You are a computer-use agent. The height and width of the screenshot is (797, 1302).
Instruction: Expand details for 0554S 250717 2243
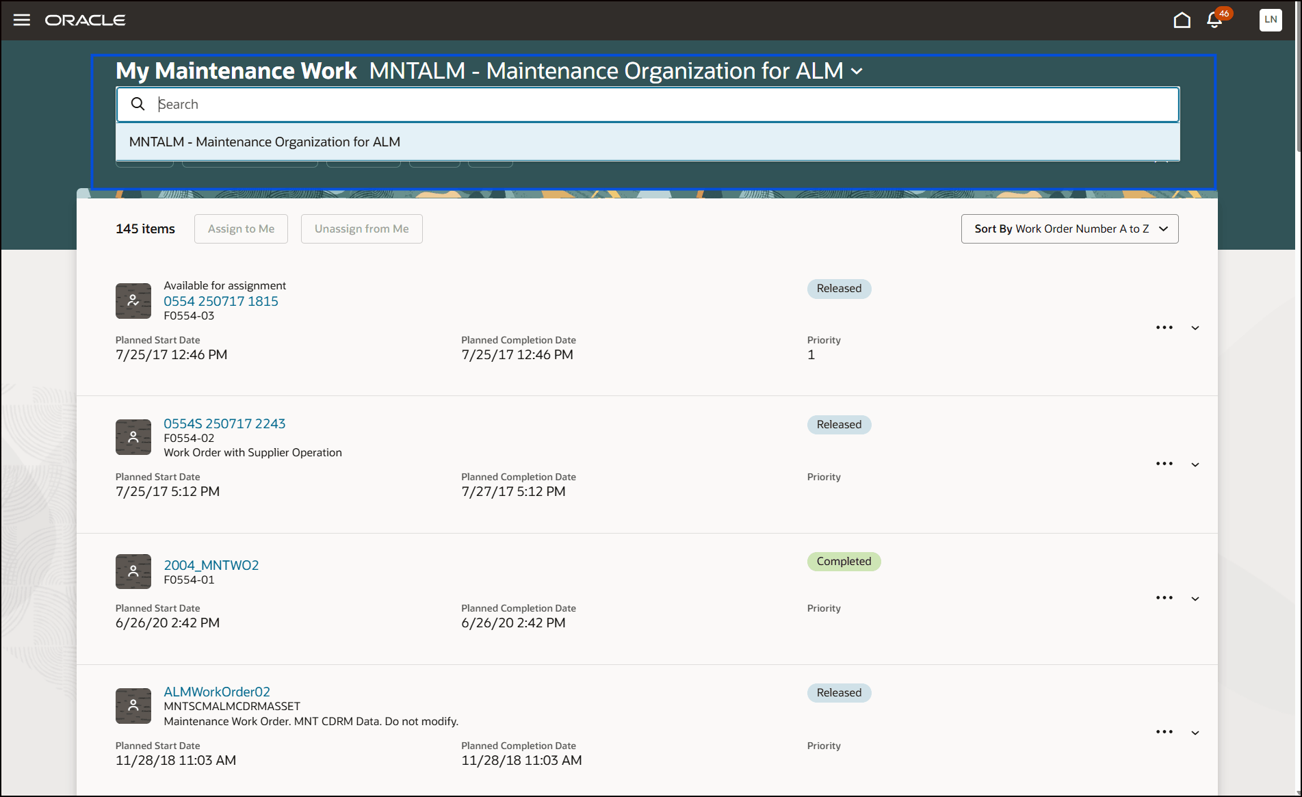click(1195, 465)
